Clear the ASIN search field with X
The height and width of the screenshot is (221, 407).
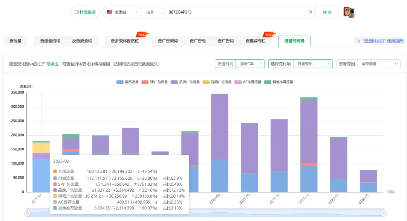(311, 12)
